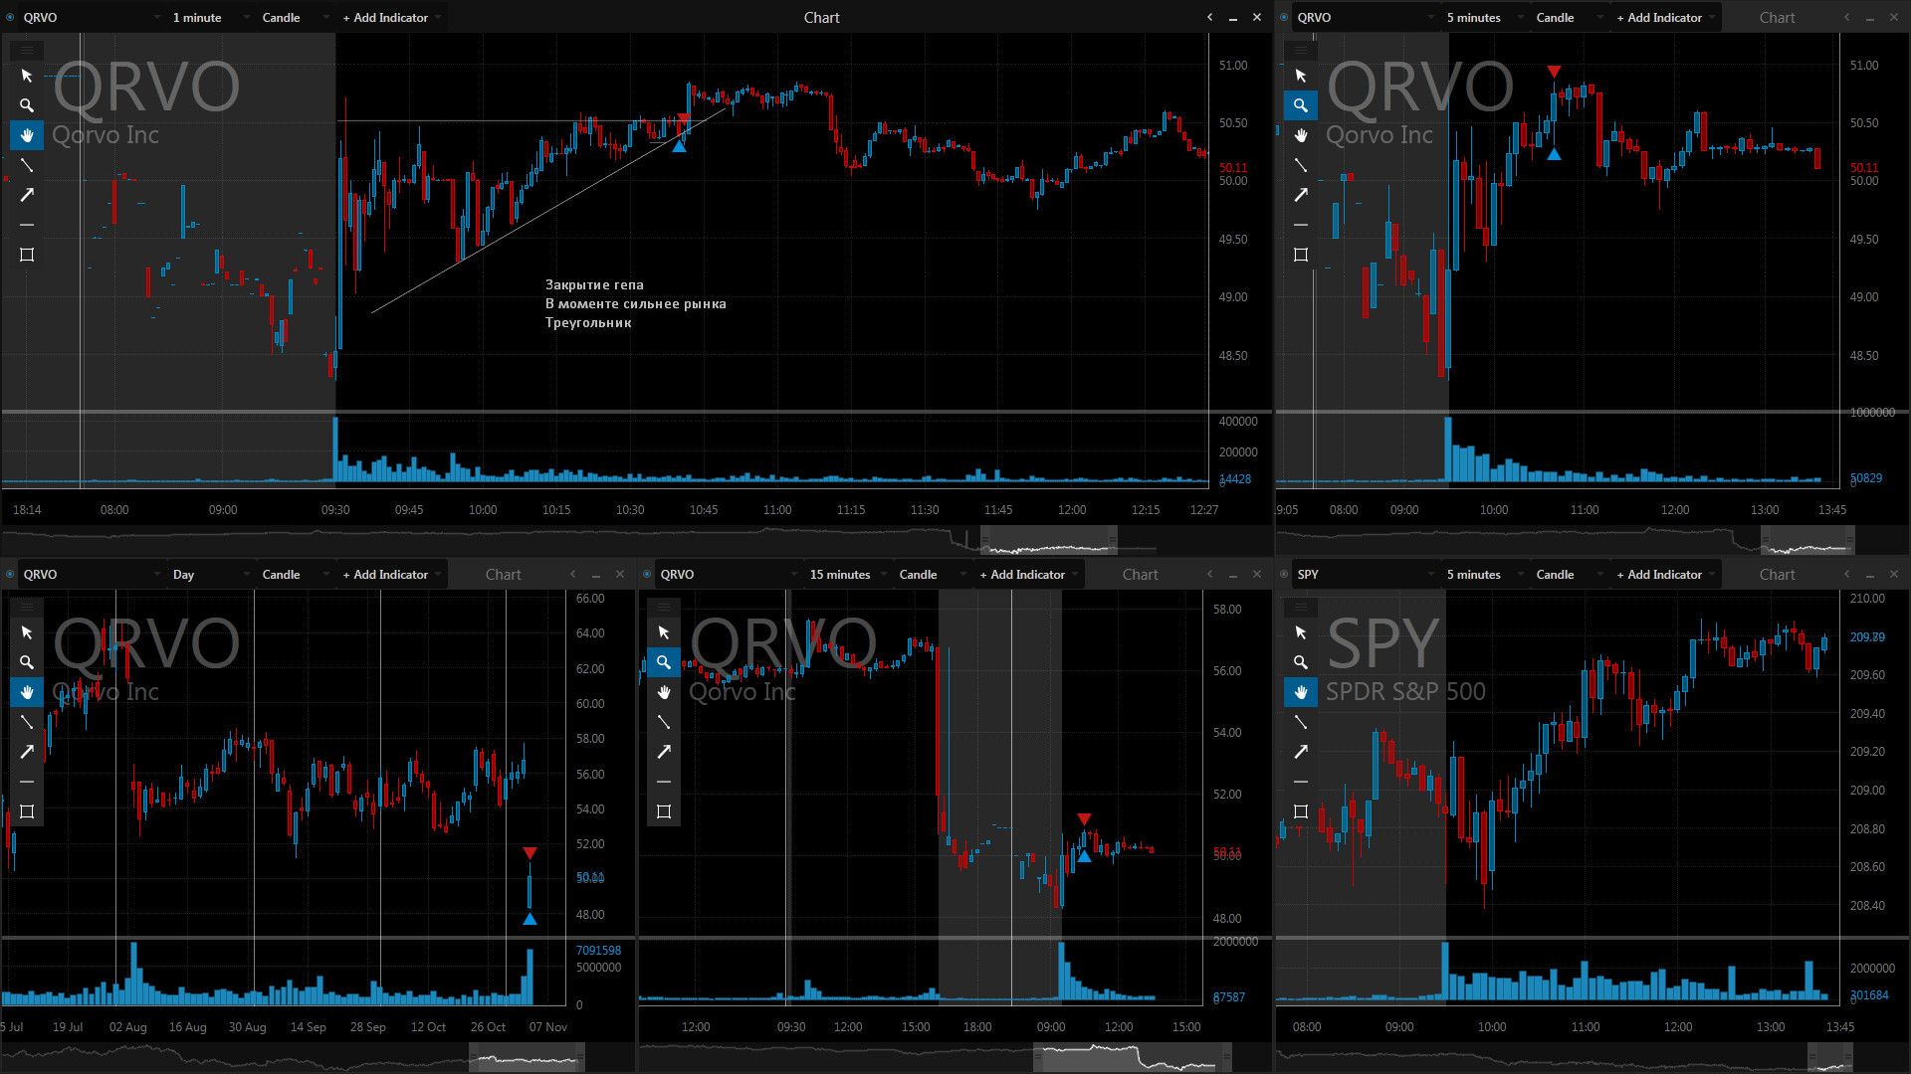Click the 'Chart' title tab of the 1 minute chart
Image resolution: width=1911 pixels, height=1074 pixels.
821,17
